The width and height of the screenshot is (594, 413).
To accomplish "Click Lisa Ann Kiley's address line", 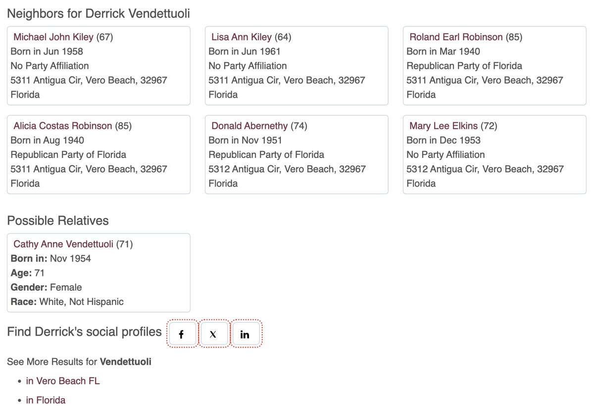I will (x=287, y=80).
